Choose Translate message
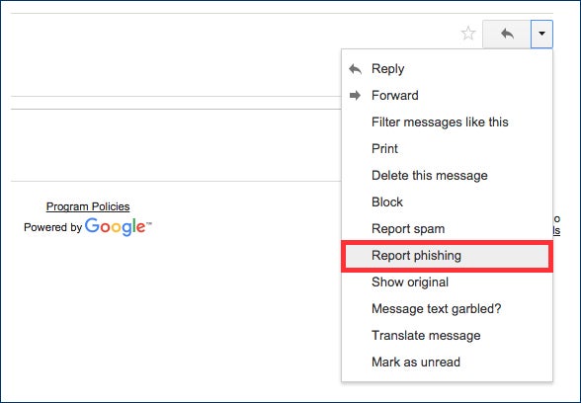 click(447, 336)
